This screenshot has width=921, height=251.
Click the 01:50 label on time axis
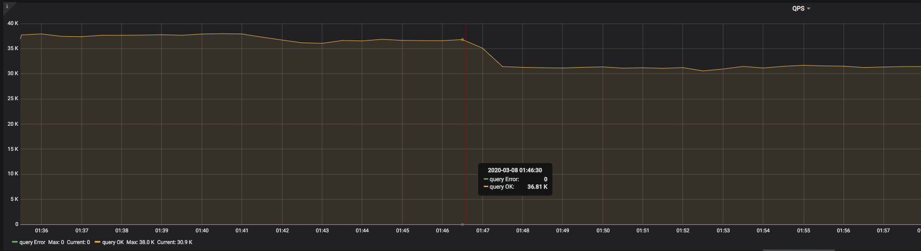[x=603, y=231]
